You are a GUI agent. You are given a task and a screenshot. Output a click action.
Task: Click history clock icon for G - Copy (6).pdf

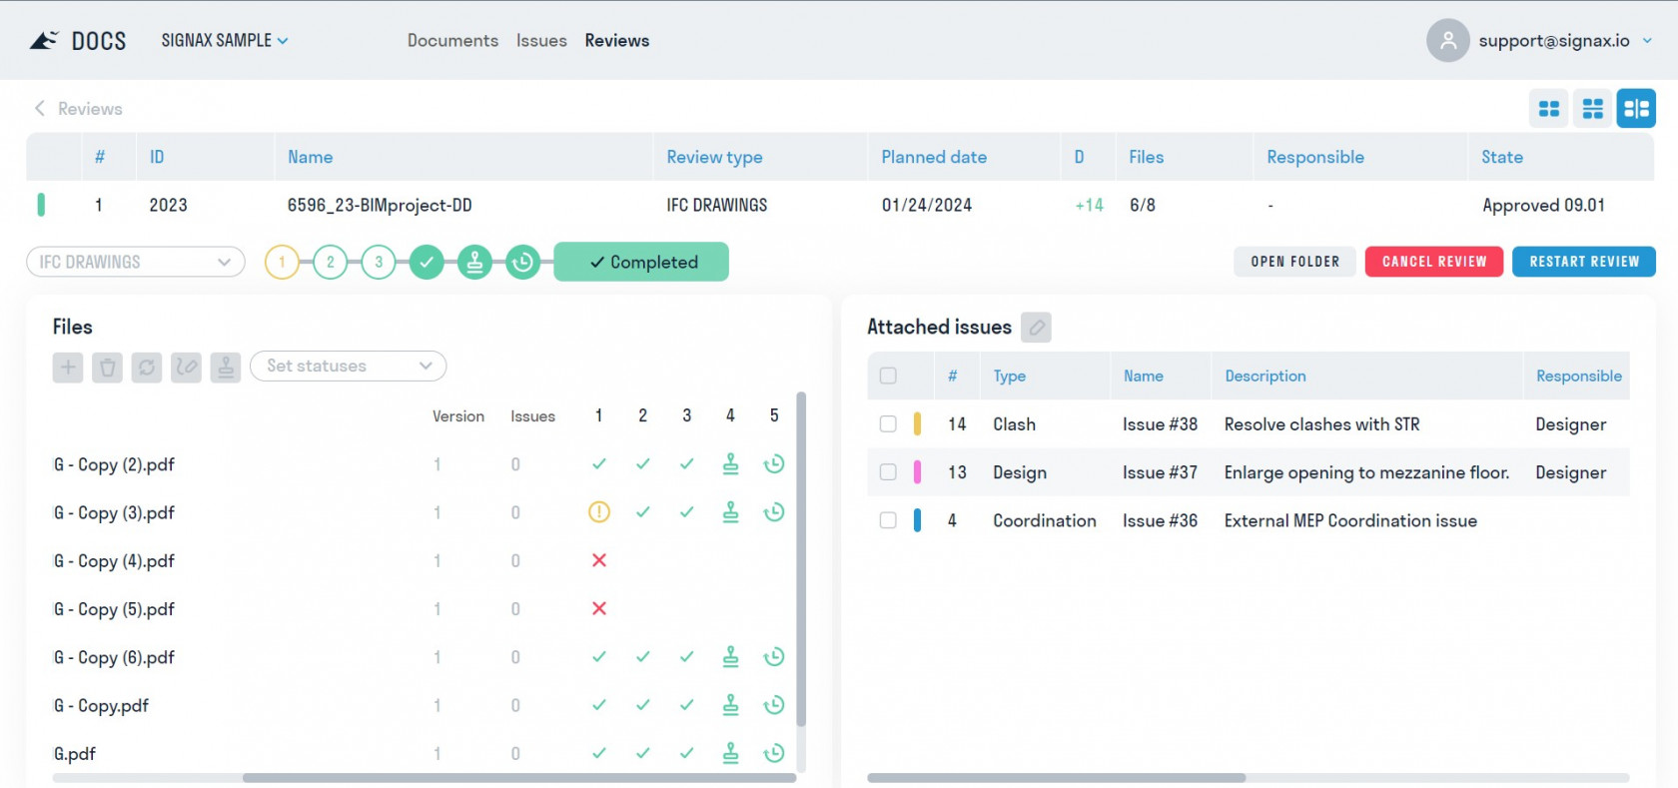pos(774,656)
